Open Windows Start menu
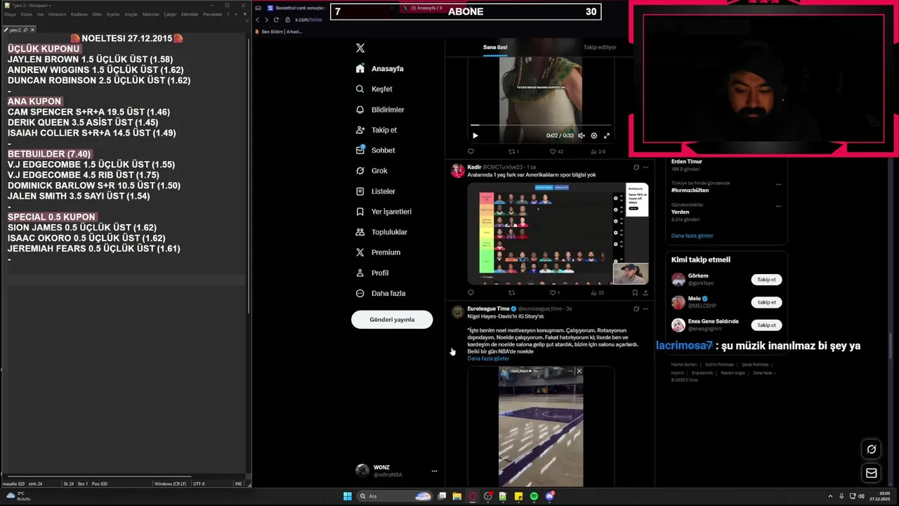The width and height of the screenshot is (899, 506). click(x=348, y=496)
